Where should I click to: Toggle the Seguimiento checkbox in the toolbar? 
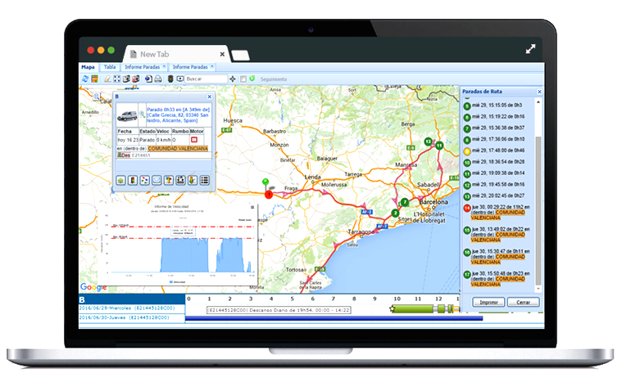tap(243, 79)
